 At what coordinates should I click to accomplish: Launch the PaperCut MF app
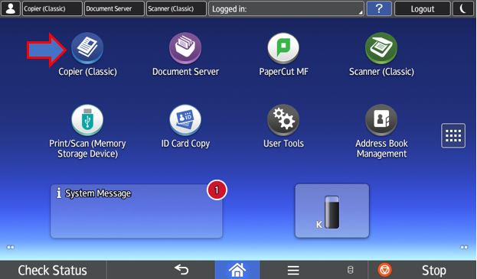click(283, 48)
